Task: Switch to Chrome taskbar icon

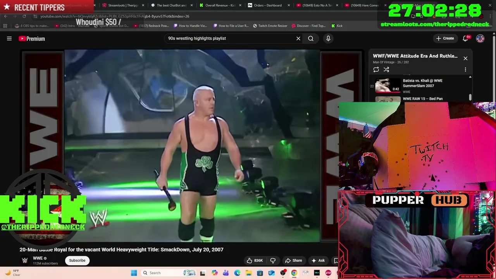Action: pyautogui.click(x=294, y=273)
